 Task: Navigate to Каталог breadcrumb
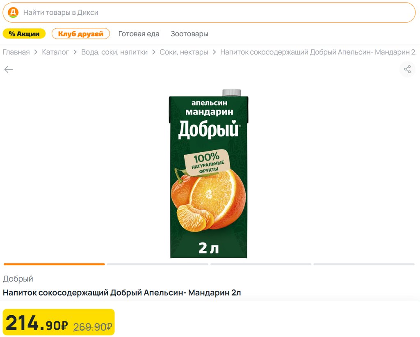(55, 52)
